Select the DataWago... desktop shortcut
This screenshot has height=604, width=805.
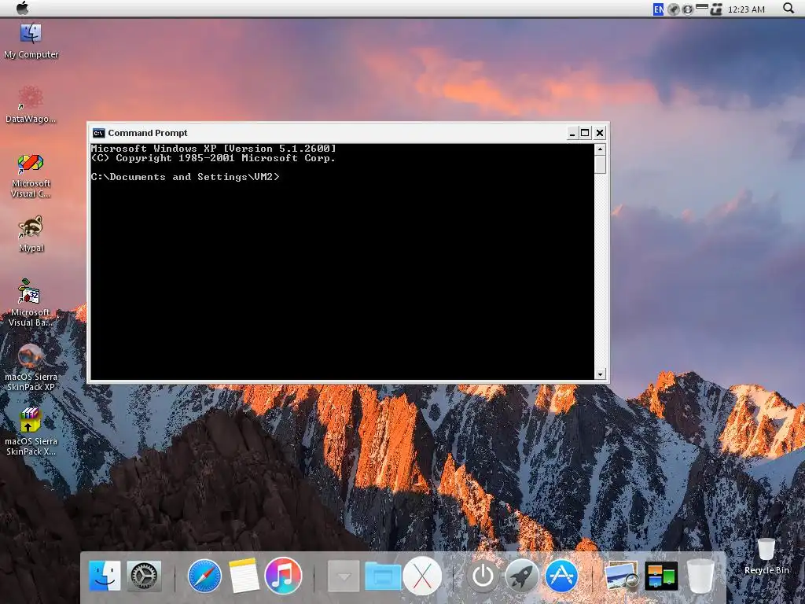(31, 105)
